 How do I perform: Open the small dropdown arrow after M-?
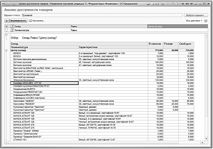point(196,4)
